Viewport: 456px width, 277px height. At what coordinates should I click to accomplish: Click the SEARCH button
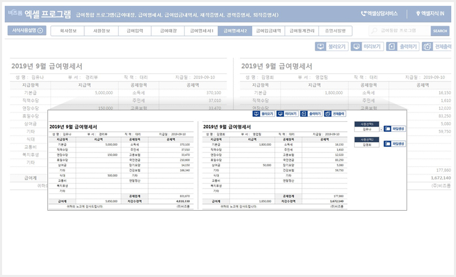coord(440,31)
